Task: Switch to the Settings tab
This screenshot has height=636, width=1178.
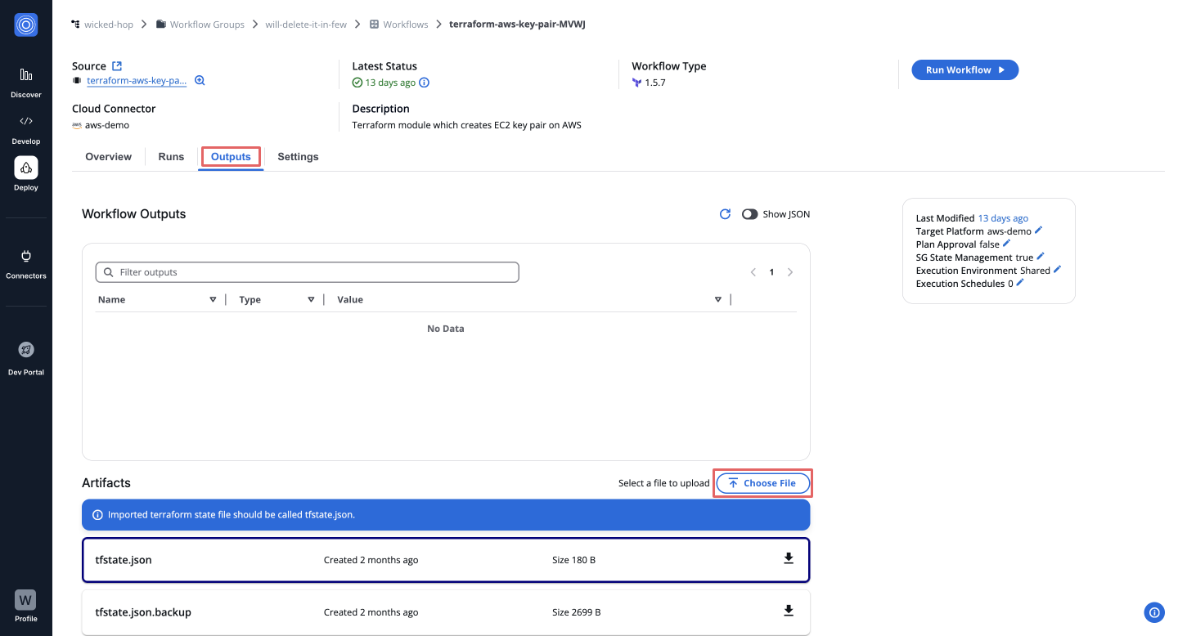Action: [298, 157]
